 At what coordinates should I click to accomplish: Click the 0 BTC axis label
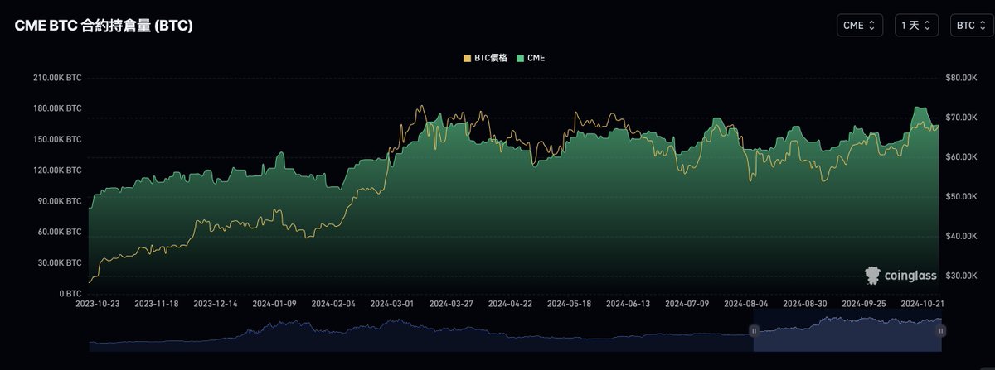[70, 293]
